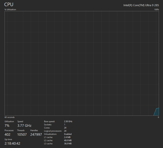Click the Handles count 247997
This screenshot has height=148, width=163.
(36, 135)
